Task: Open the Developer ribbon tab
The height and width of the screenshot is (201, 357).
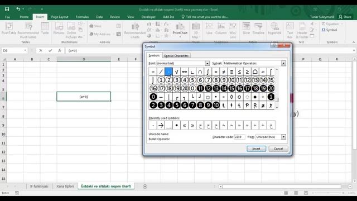Action: tap(148, 17)
